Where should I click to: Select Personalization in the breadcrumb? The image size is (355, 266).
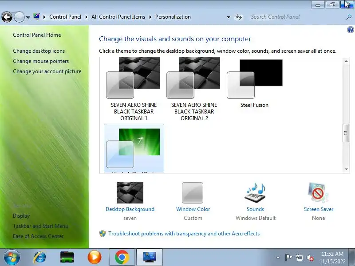point(173,17)
